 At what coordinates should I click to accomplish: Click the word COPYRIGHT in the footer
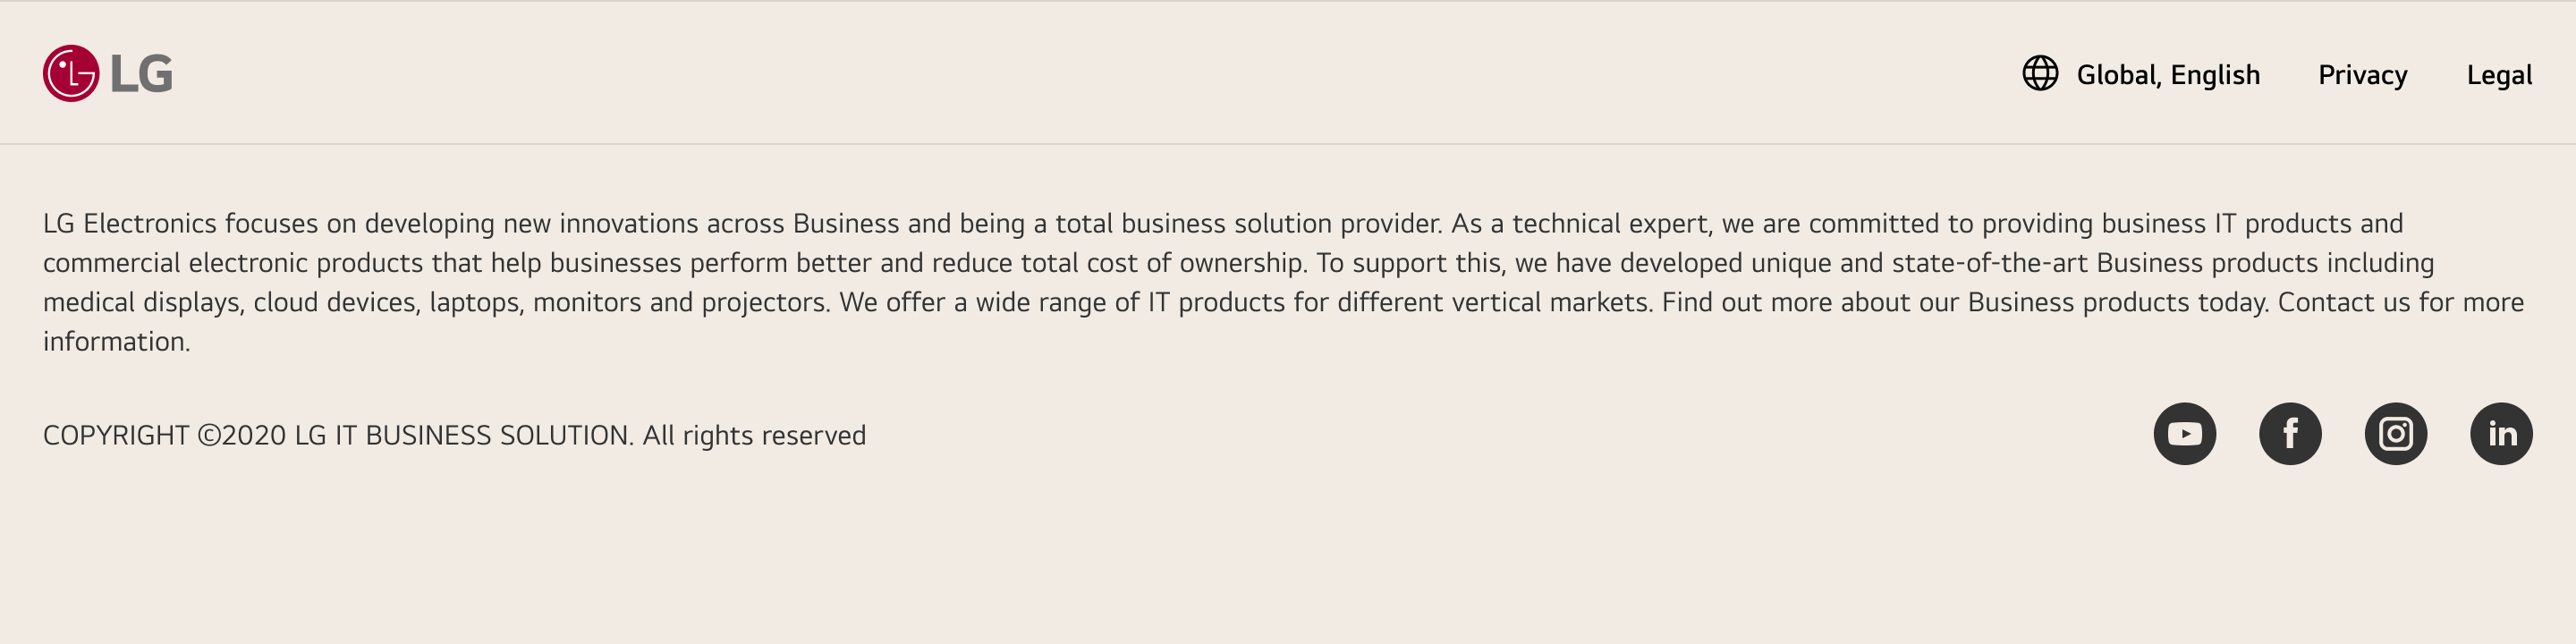(x=116, y=436)
